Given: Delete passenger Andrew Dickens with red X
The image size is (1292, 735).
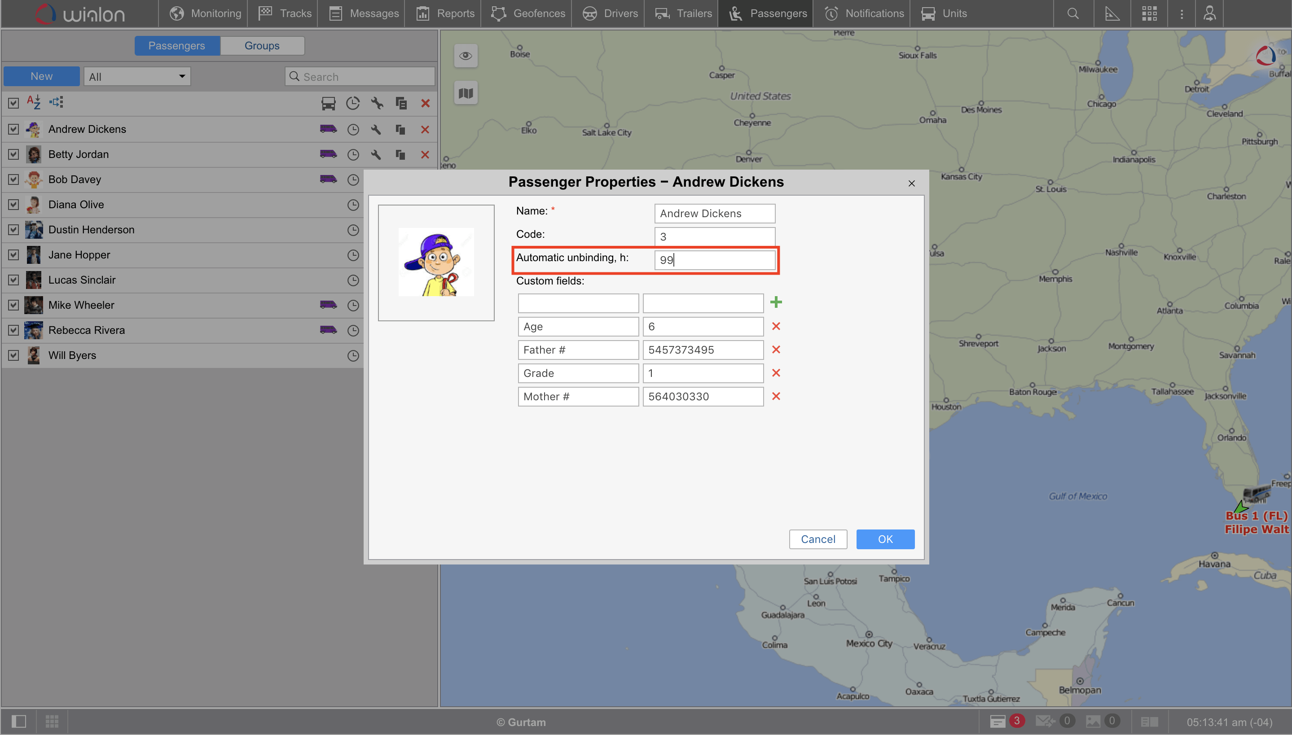Looking at the screenshot, I should [425, 130].
